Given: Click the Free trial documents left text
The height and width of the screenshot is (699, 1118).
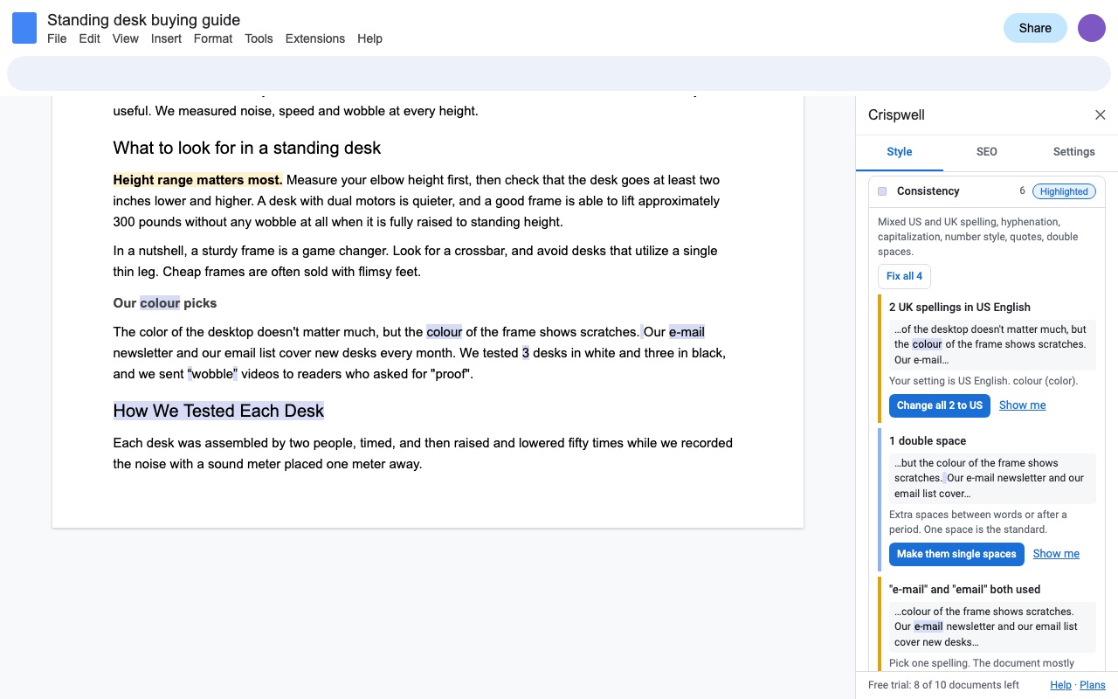Looking at the screenshot, I should (943, 685).
